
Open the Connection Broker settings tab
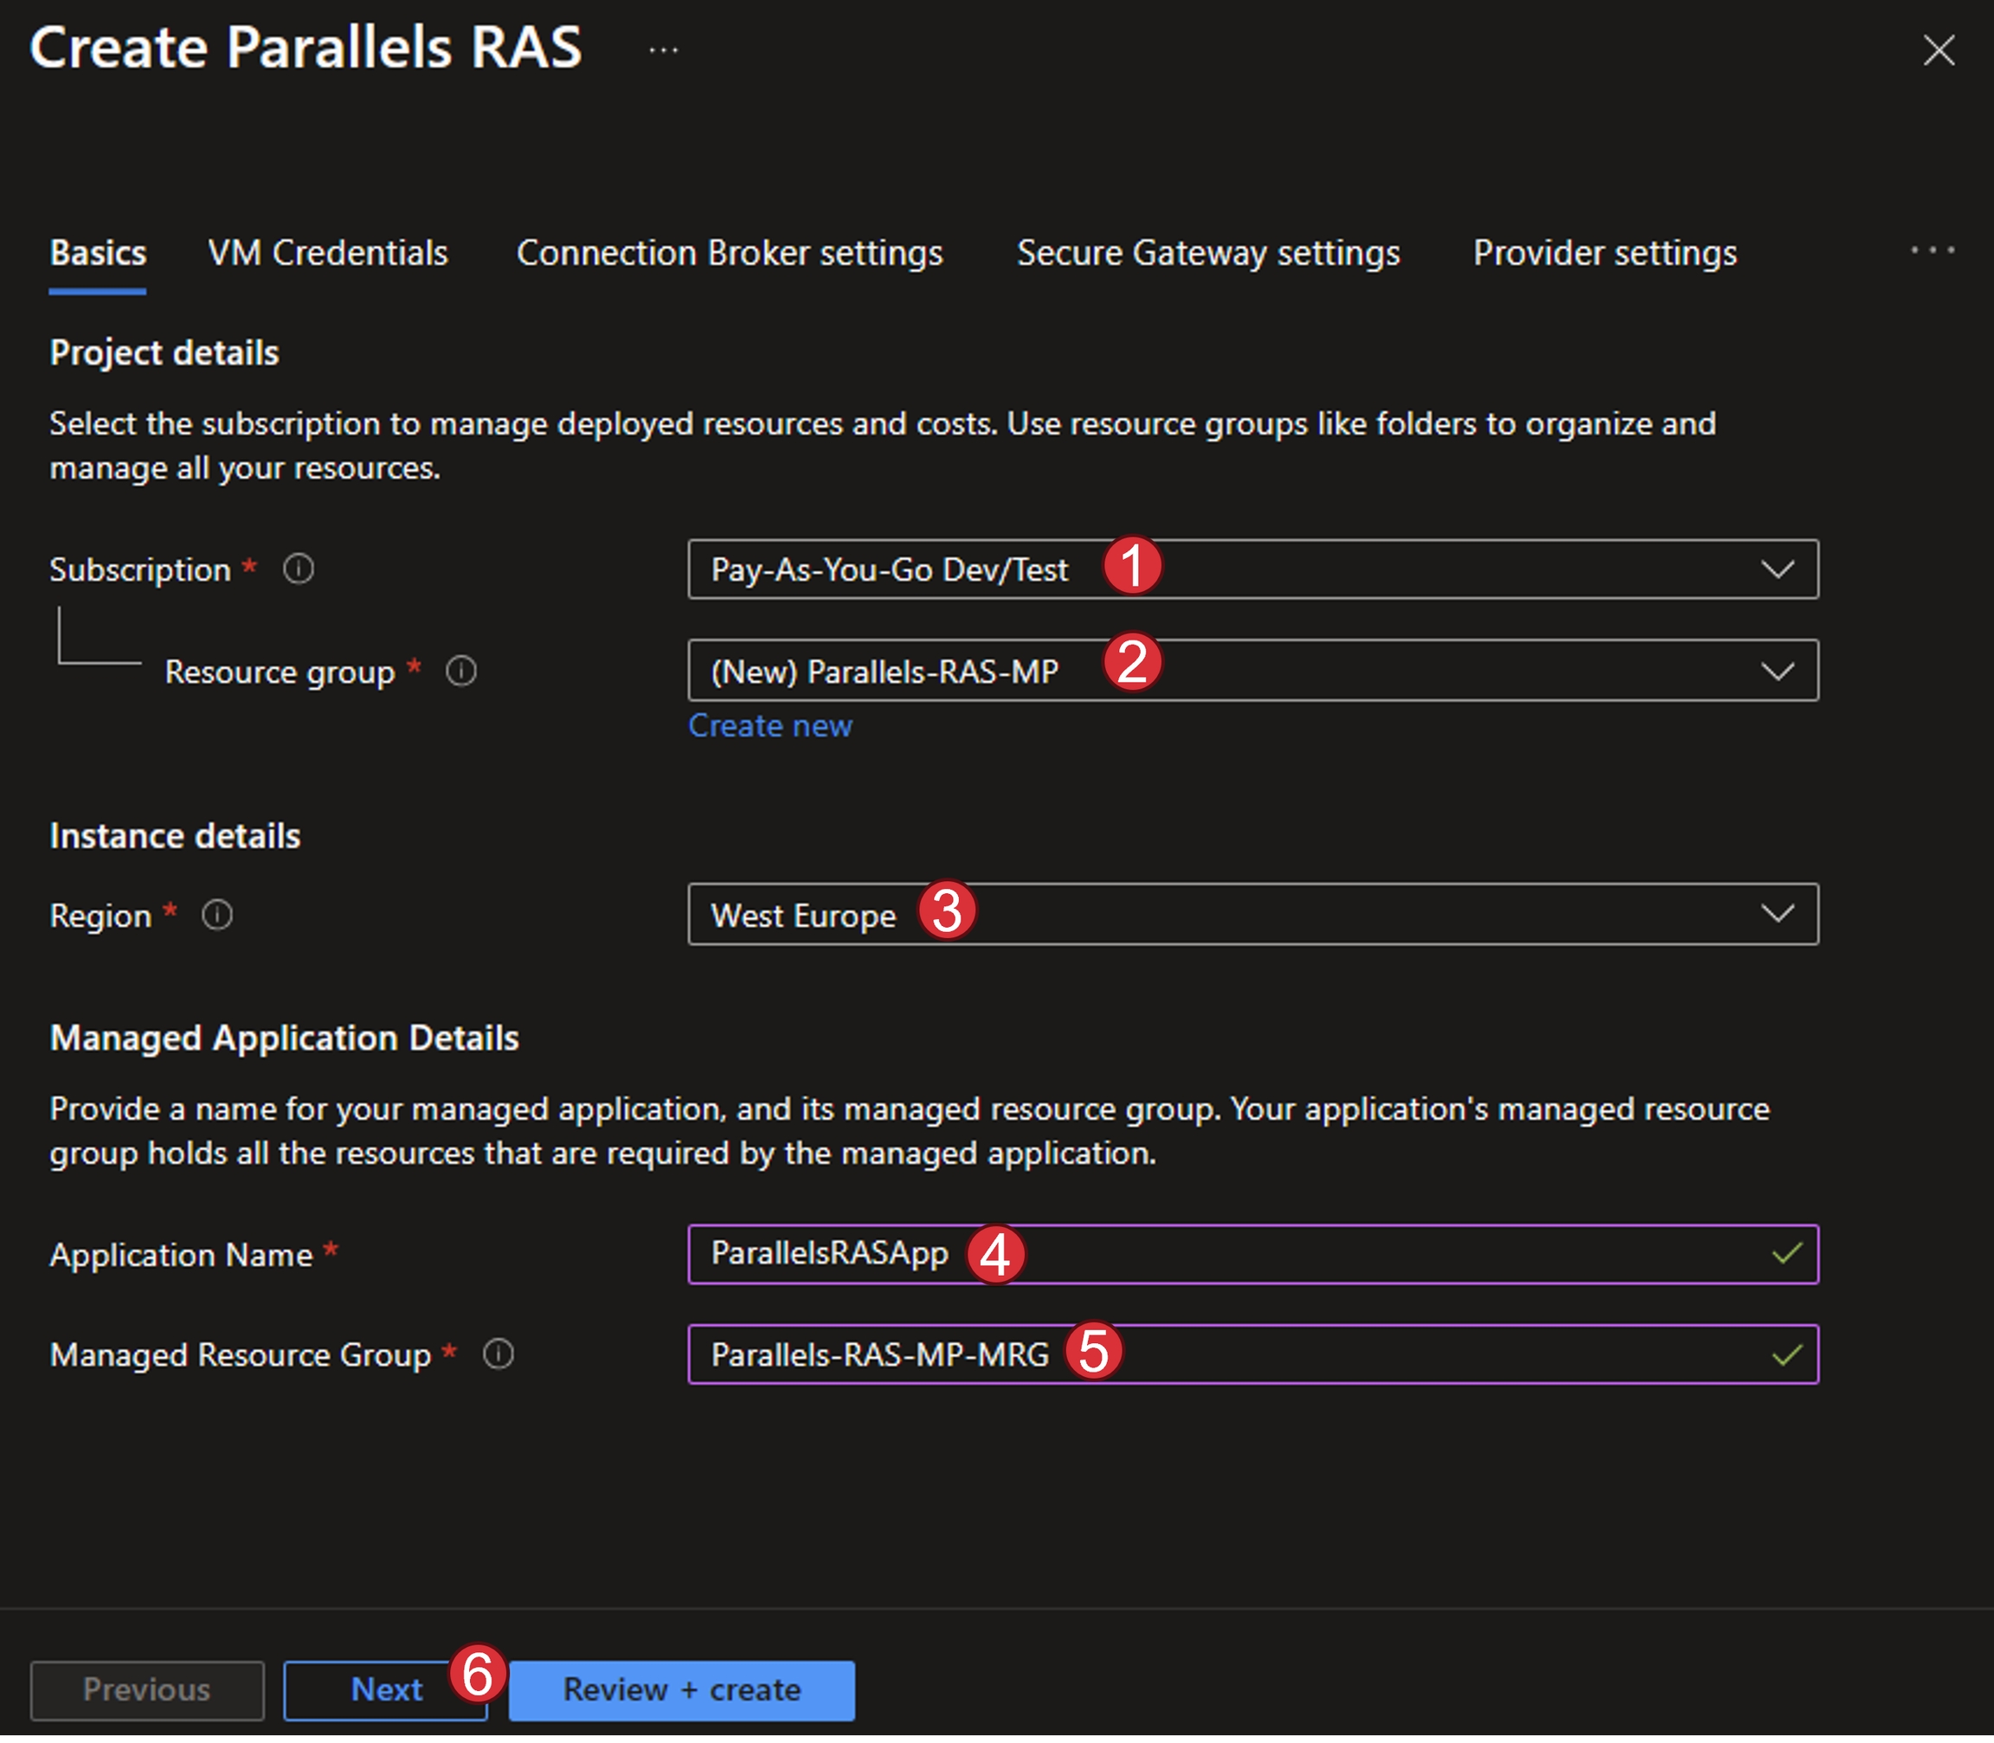(x=730, y=253)
